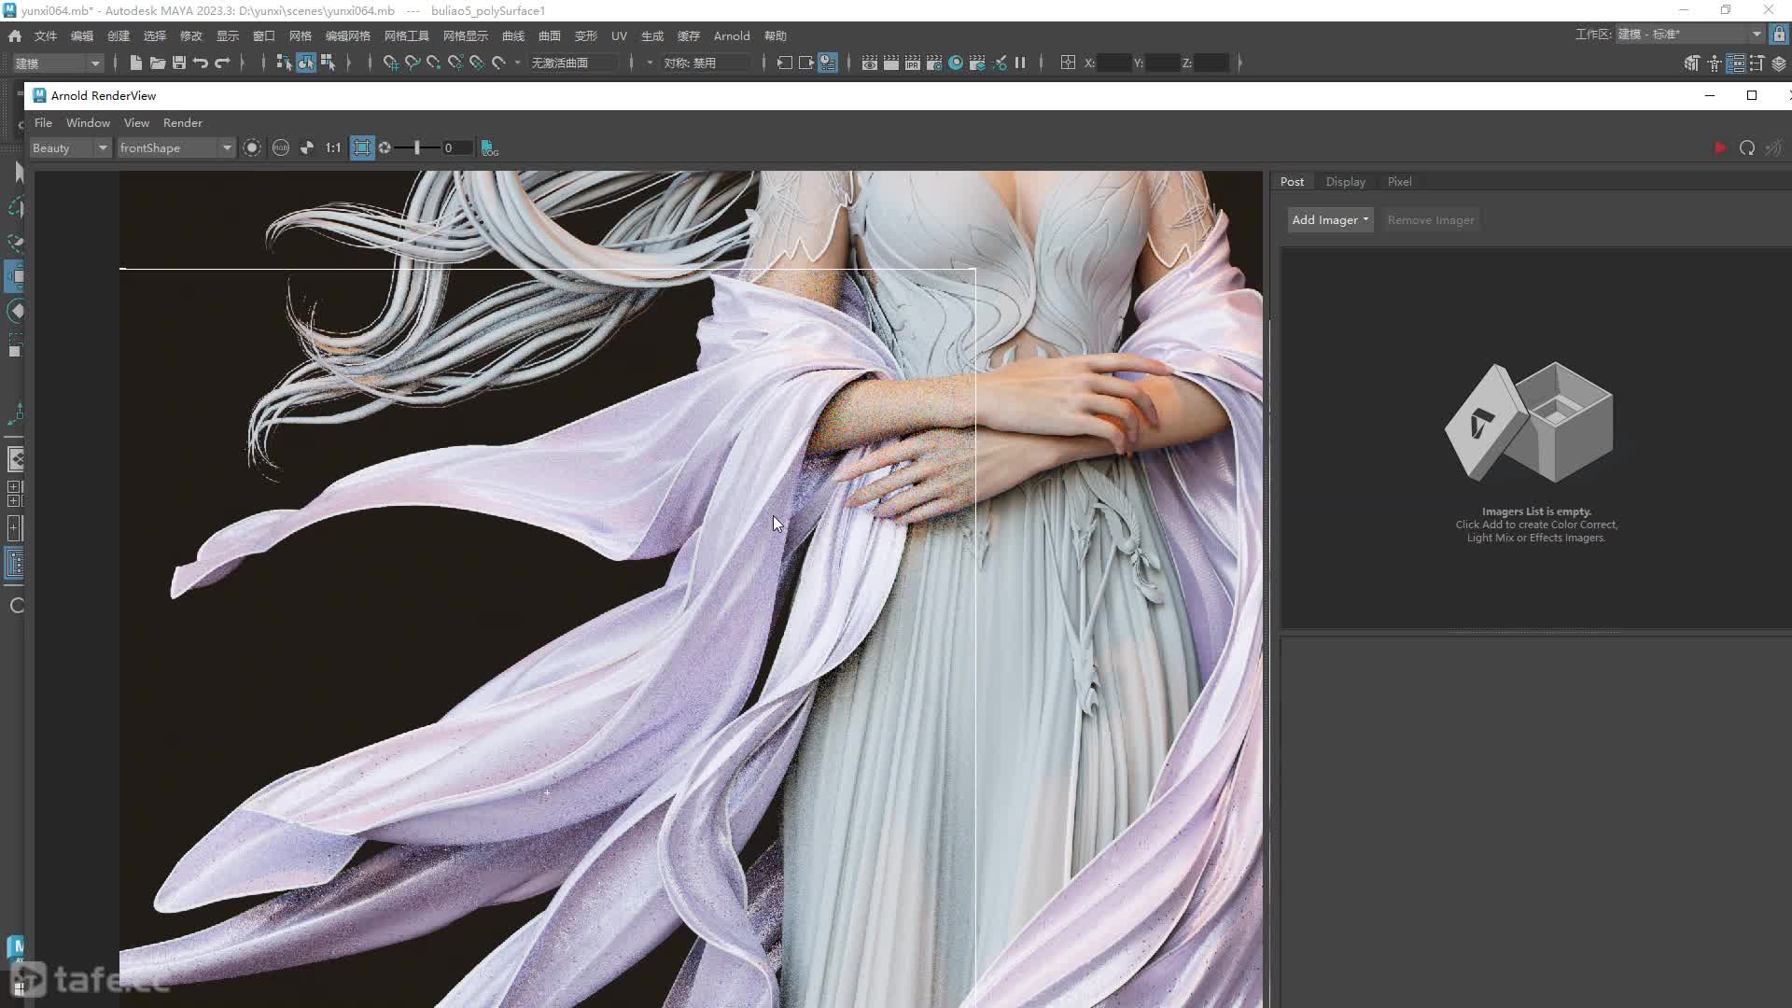
Task: Open the Arnold menu in Maya
Action: pyautogui.click(x=732, y=35)
